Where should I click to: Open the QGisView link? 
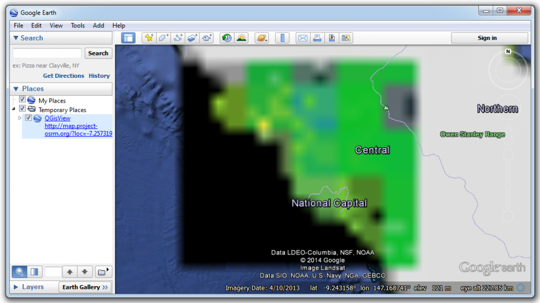(57, 118)
